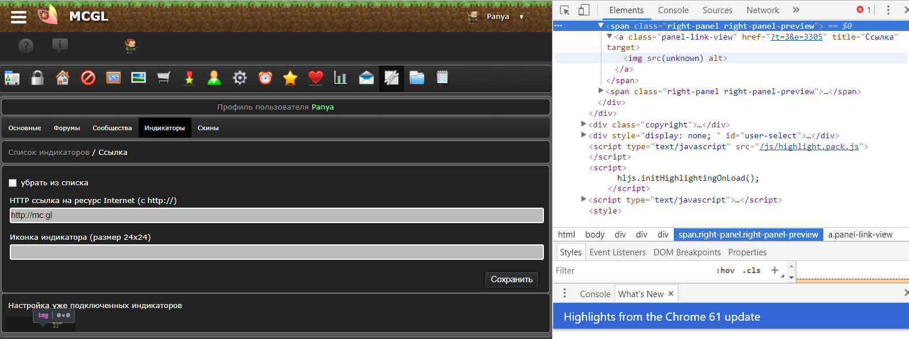The image size is (909, 339).
Task: Open the notepad icon in the toolbar
Action: pyautogui.click(x=442, y=78)
